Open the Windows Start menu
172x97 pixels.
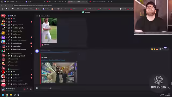[3, 95]
